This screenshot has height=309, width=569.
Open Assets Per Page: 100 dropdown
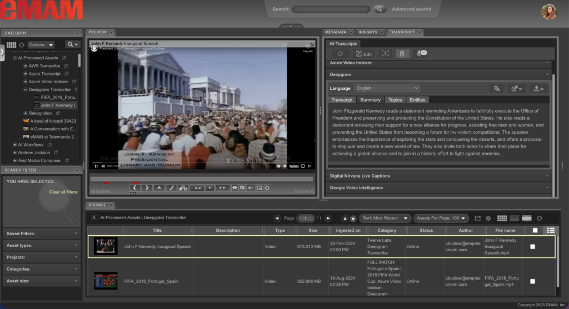[x=441, y=218]
